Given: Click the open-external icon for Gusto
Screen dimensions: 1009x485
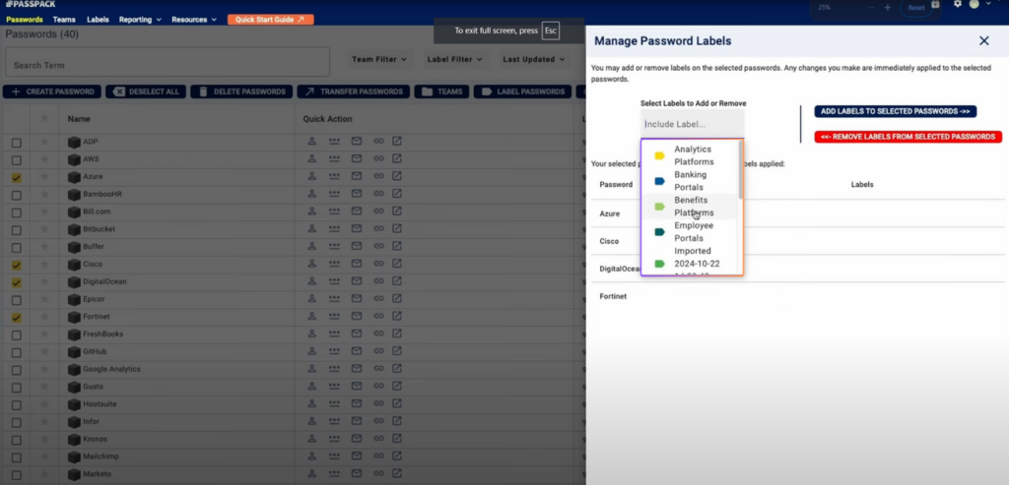Looking at the screenshot, I should coord(397,387).
